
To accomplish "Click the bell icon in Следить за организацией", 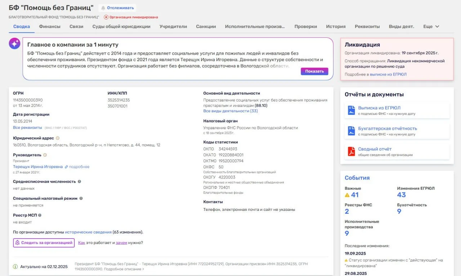I will [x=17, y=243].
